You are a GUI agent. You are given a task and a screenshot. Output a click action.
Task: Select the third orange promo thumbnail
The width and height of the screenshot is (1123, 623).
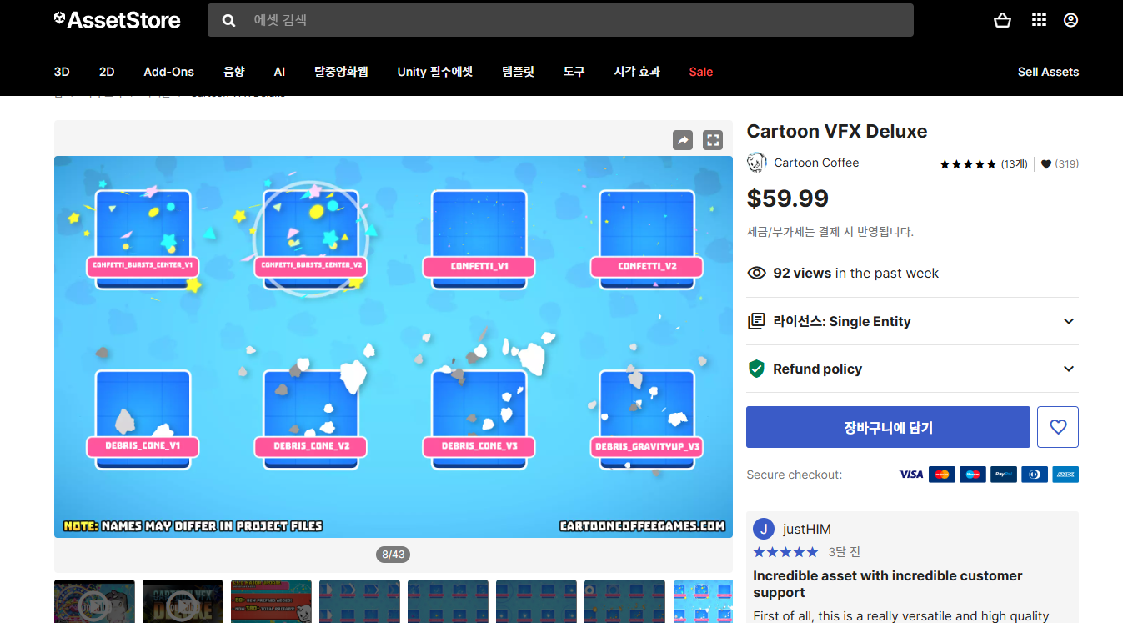point(271,601)
